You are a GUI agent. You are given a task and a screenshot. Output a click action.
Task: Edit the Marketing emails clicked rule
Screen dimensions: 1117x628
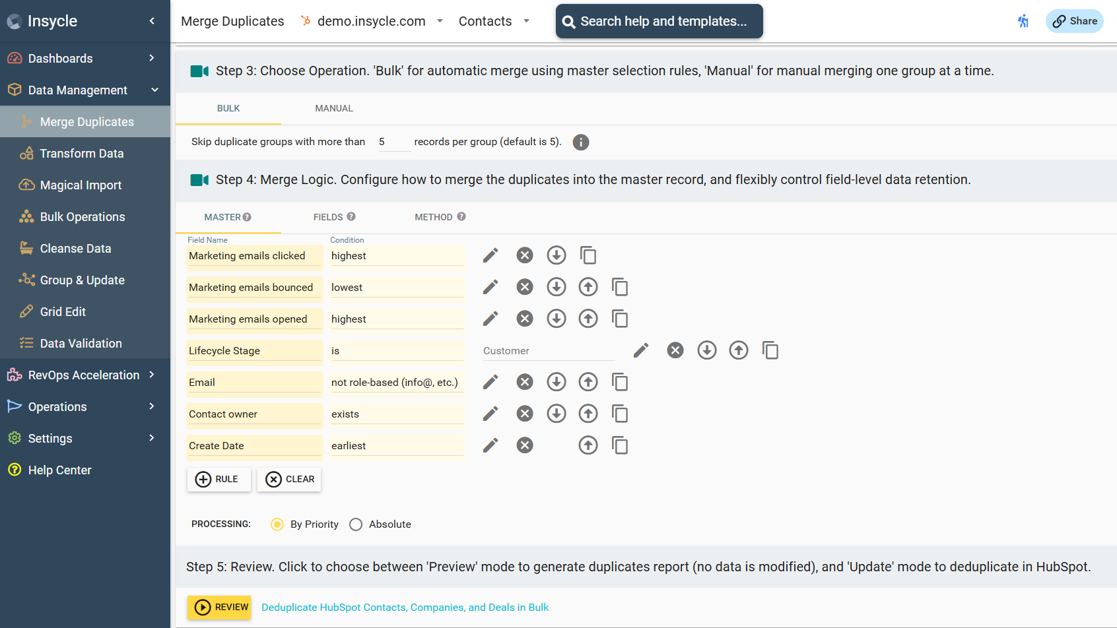pyautogui.click(x=490, y=255)
